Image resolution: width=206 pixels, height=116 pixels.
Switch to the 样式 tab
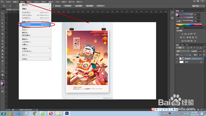pos(182,28)
